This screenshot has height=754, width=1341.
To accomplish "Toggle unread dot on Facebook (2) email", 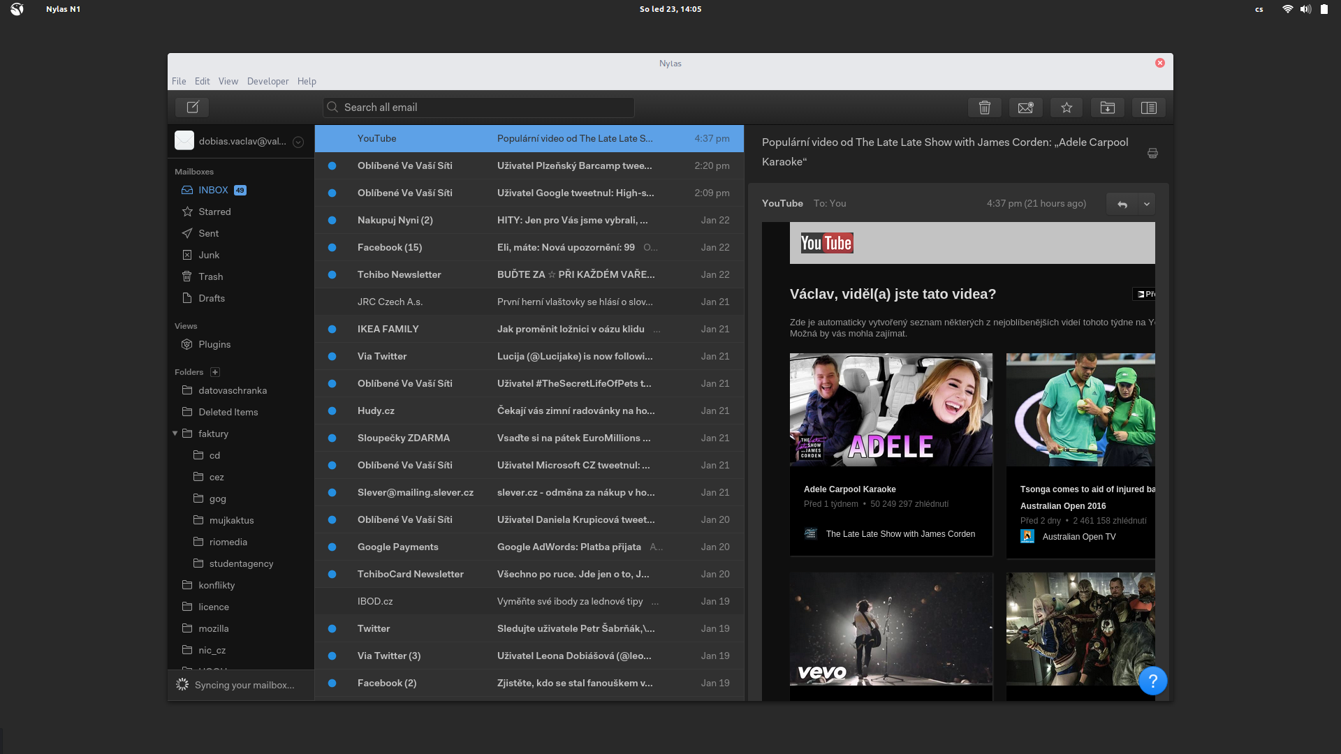I will coord(332,683).
